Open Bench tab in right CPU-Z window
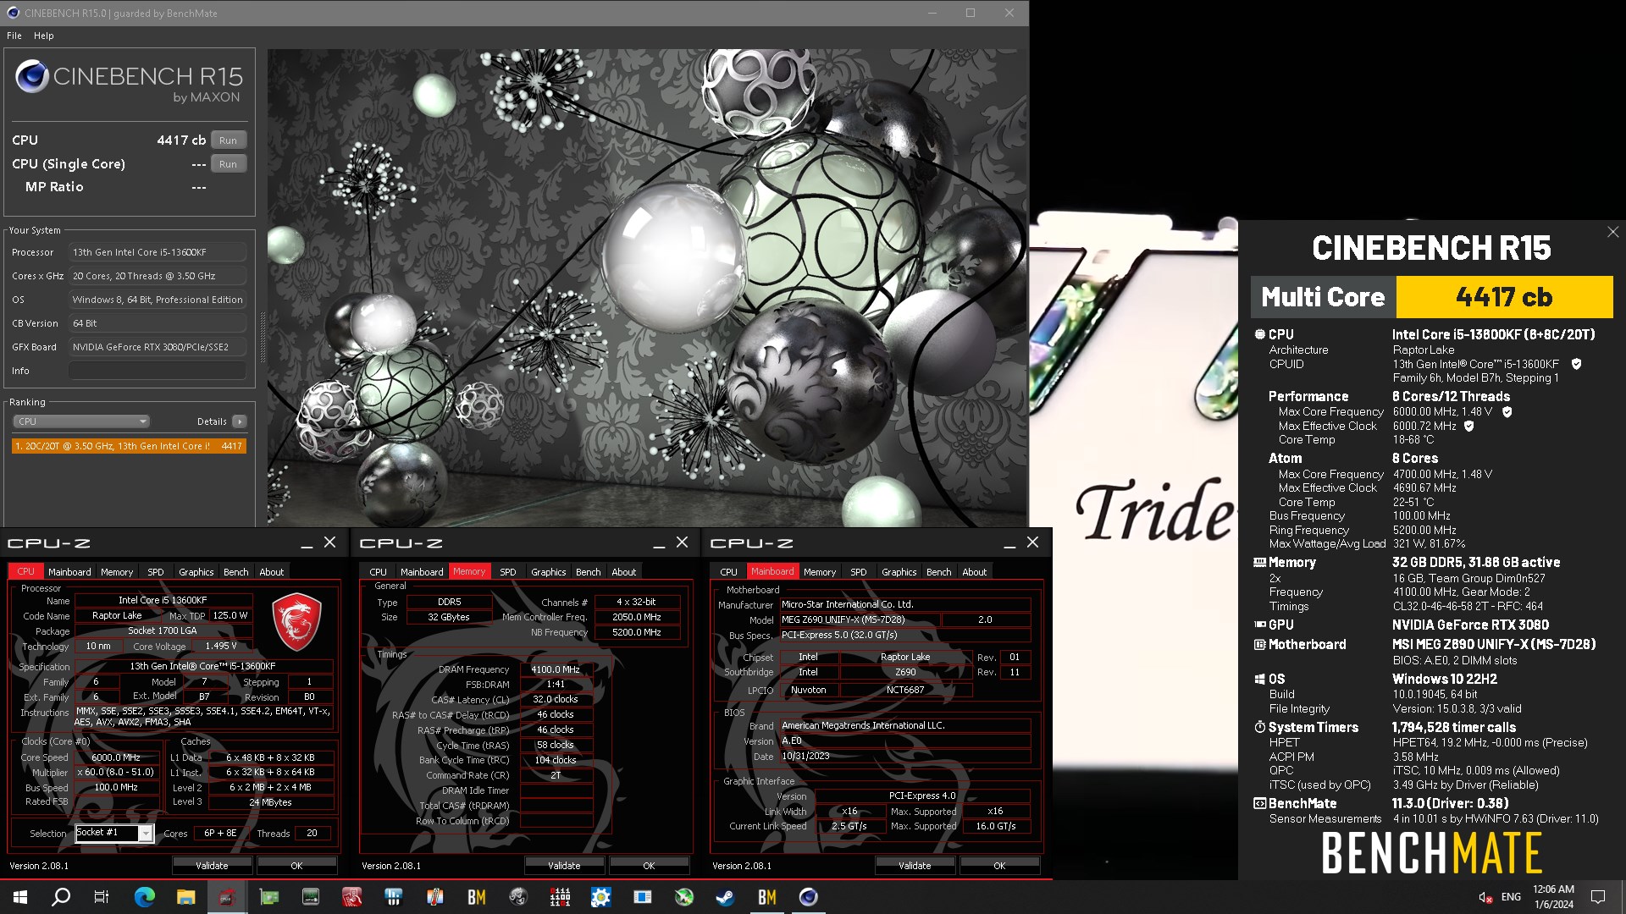 click(938, 572)
